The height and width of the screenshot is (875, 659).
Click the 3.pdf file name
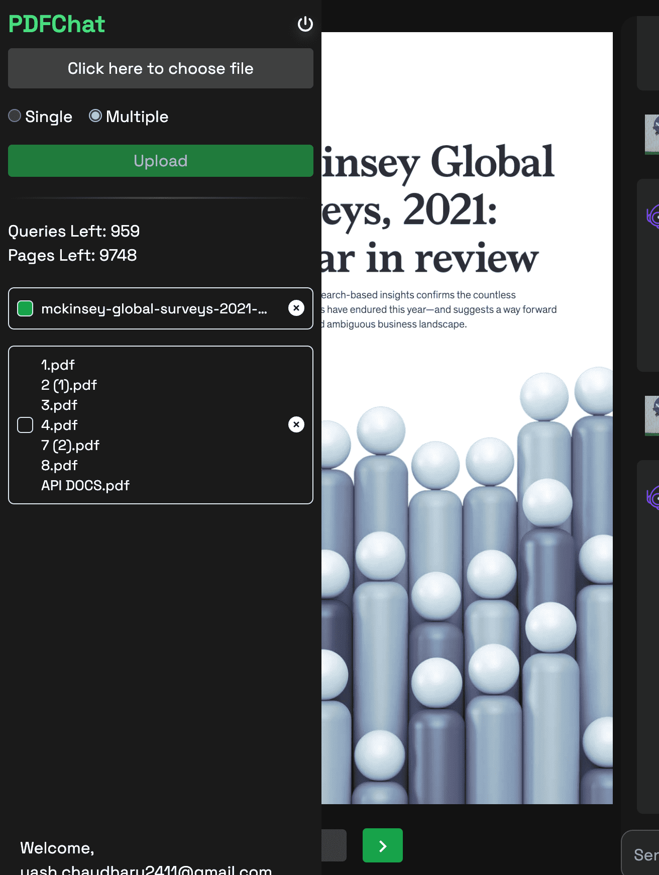pyautogui.click(x=59, y=405)
